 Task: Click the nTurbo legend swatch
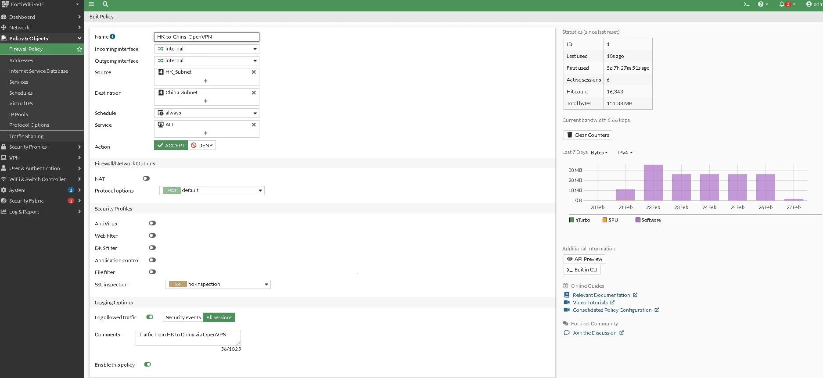(x=571, y=220)
